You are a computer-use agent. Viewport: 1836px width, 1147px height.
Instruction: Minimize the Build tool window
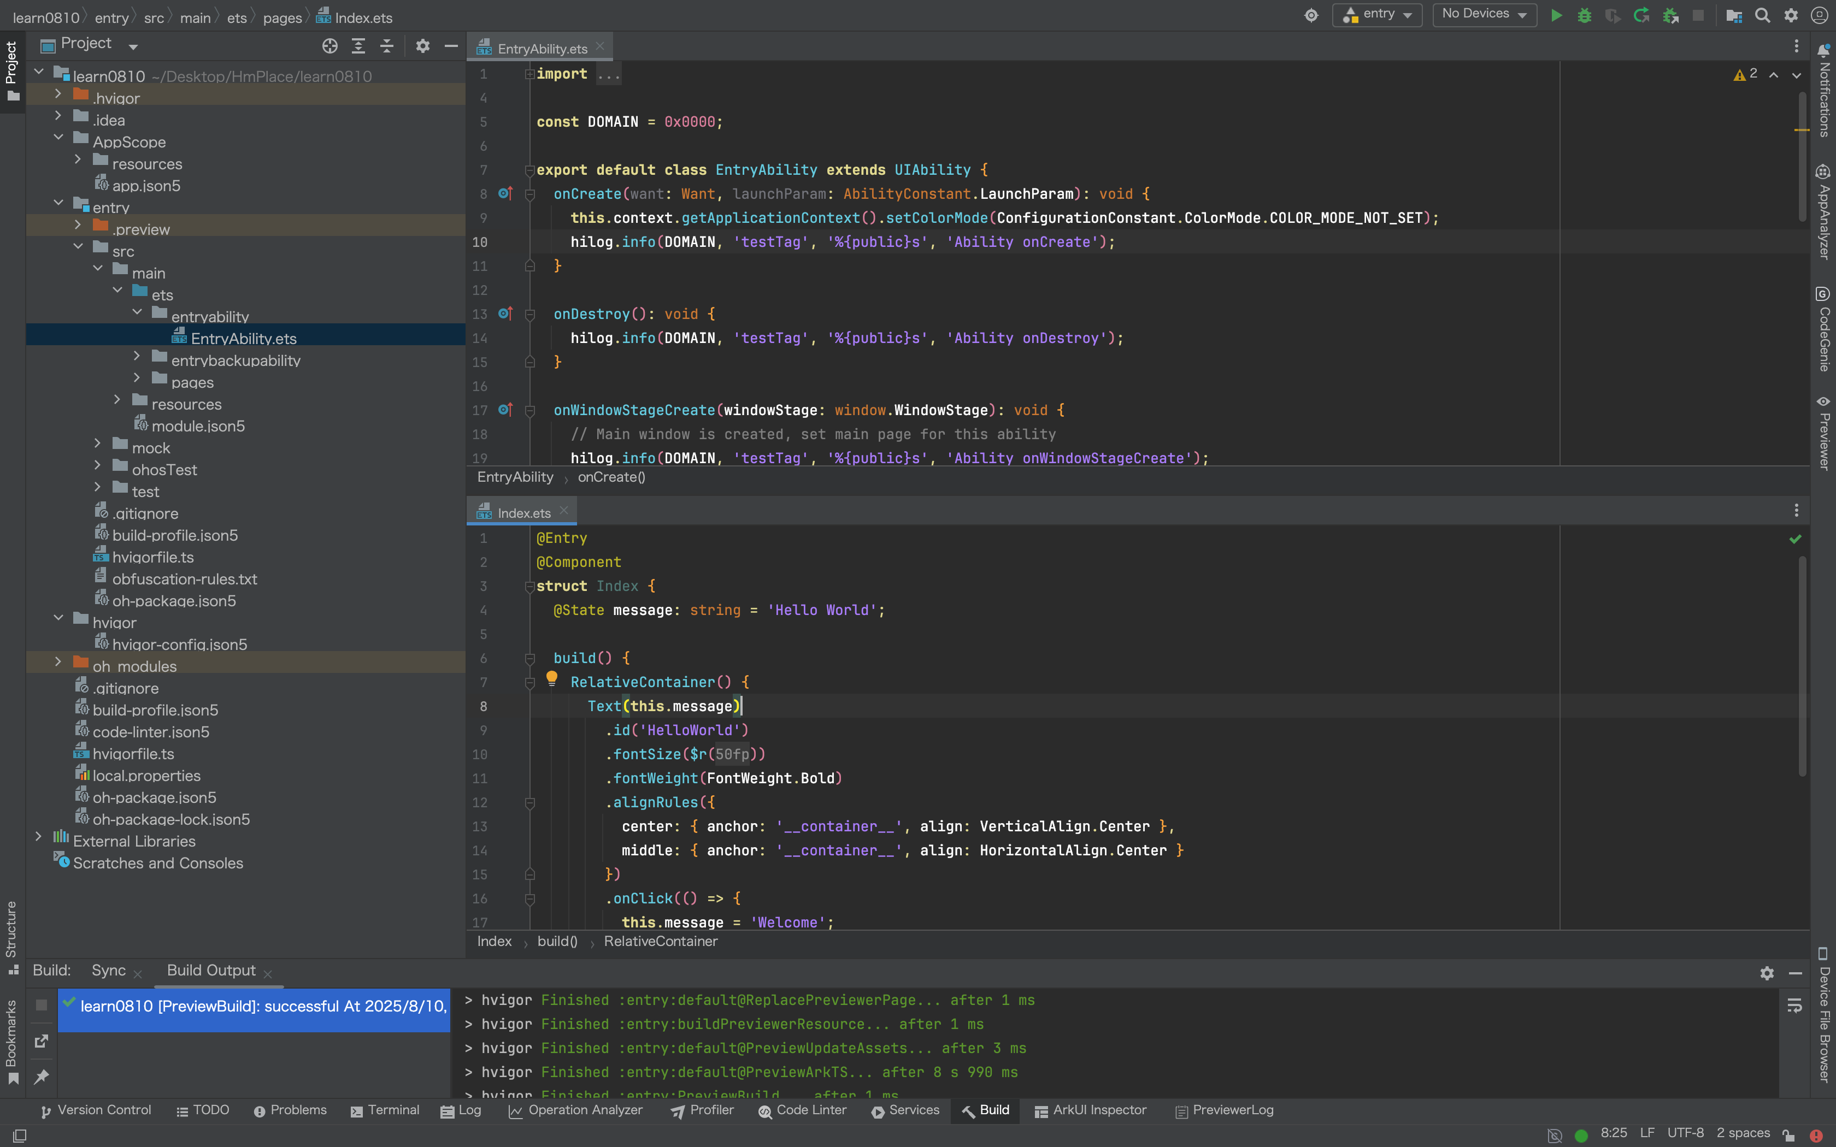pyautogui.click(x=1795, y=973)
